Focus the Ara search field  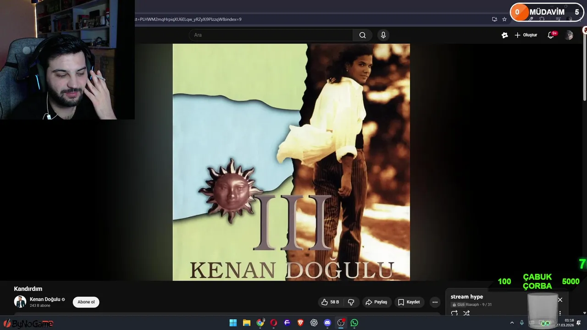tap(271, 35)
